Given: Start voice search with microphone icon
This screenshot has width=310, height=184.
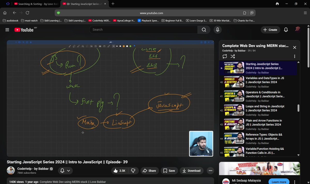Looking at the screenshot, I should coord(218,30).
